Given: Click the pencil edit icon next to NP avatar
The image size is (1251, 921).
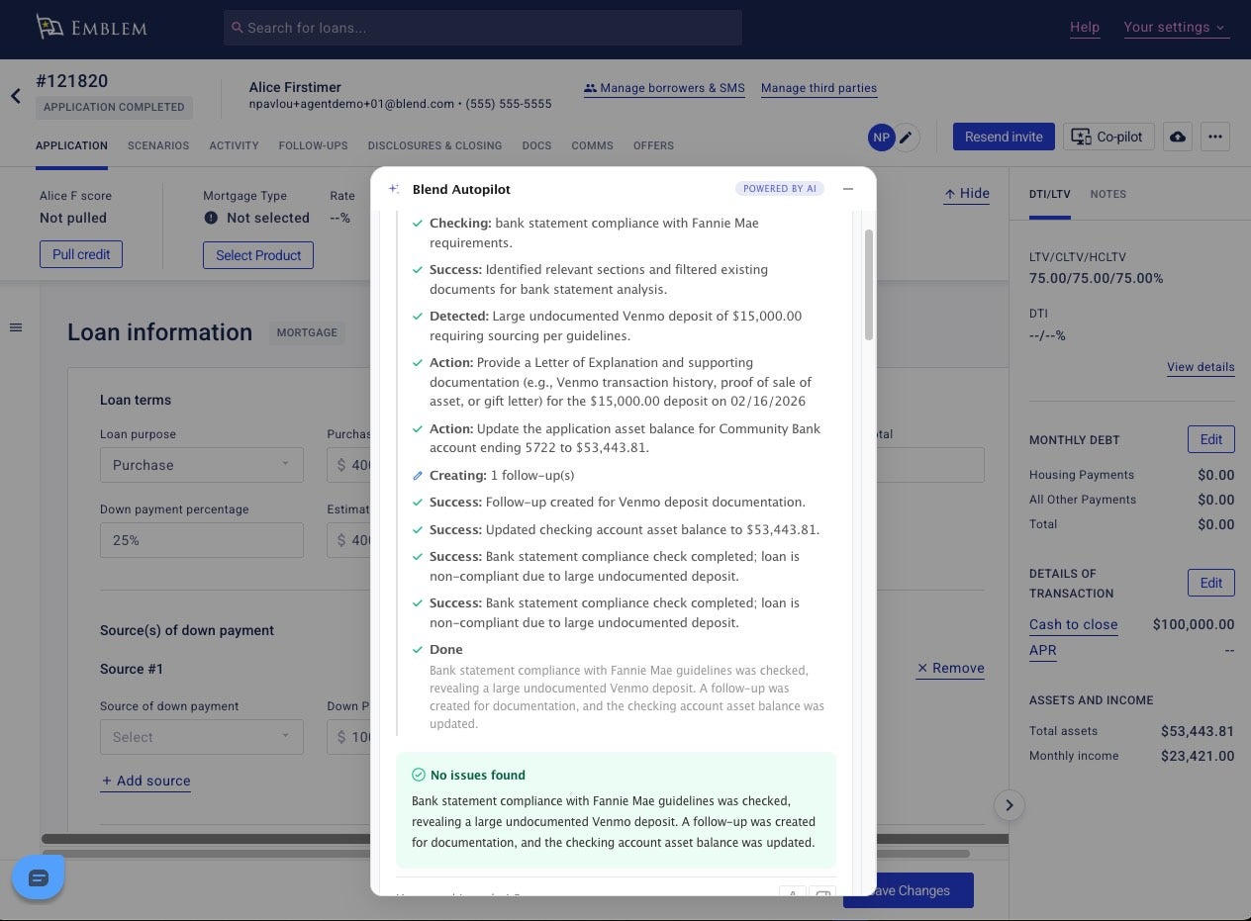Looking at the screenshot, I should pyautogui.click(x=906, y=138).
